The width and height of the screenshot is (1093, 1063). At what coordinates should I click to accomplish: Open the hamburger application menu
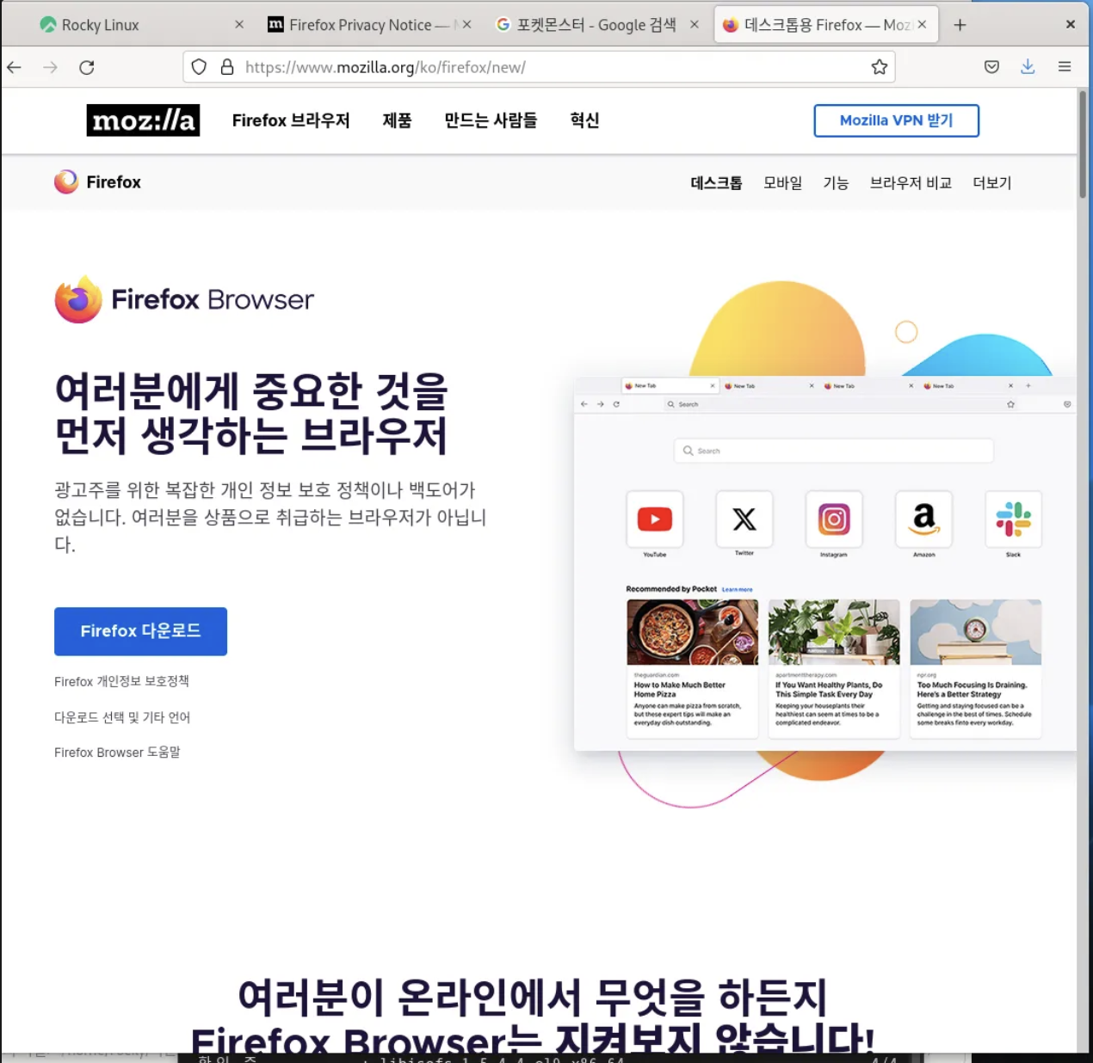click(x=1065, y=67)
